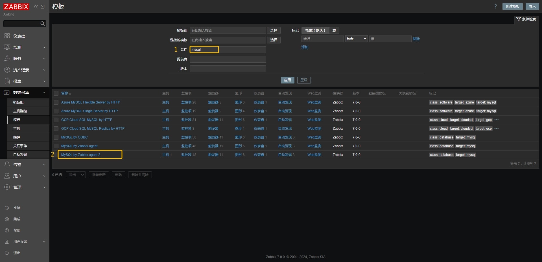The width and height of the screenshot is (542, 262).
Task: Click the 数据采集 data collection icon
Action: pyautogui.click(x=7, y=93)
